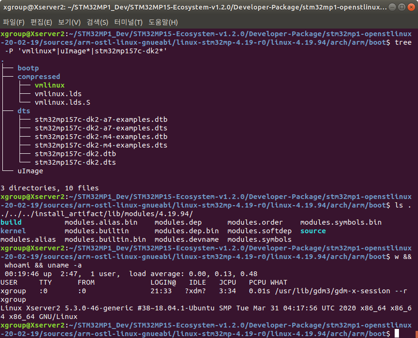Open the 파일(F) menu
Image resolution: width=418 pixels, height=338 pixels.
[14, 22]
